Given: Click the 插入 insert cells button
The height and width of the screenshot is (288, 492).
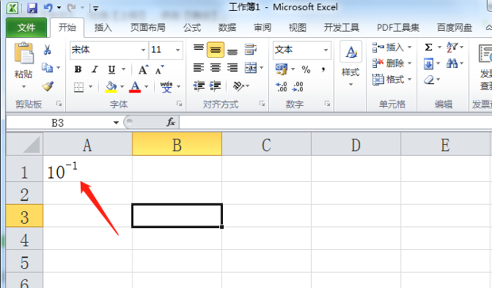Looking at the screenshot, I should pos(391,47).
